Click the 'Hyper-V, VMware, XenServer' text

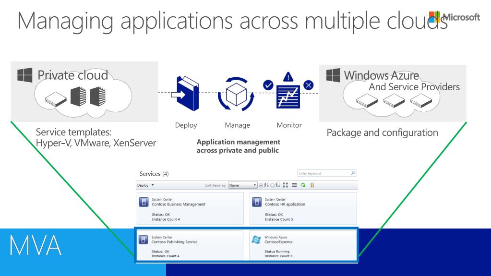click(x=96, y=143)
